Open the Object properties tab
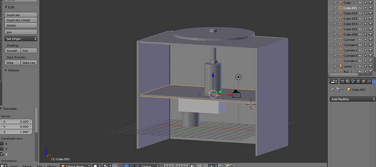Screen dimensions: 376x167 click(364, 81)
